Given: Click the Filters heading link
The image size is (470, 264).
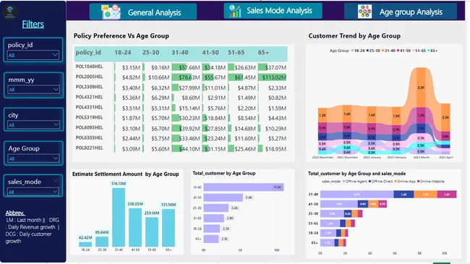Looking at the screenshot, I should point(33,25).
